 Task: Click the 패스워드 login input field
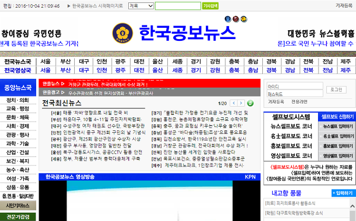(x=295, y=94)
